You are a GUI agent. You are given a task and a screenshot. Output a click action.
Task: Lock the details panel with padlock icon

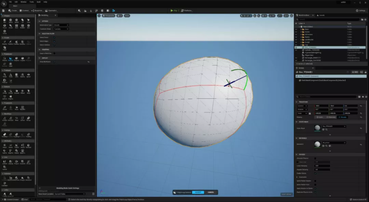365,72
